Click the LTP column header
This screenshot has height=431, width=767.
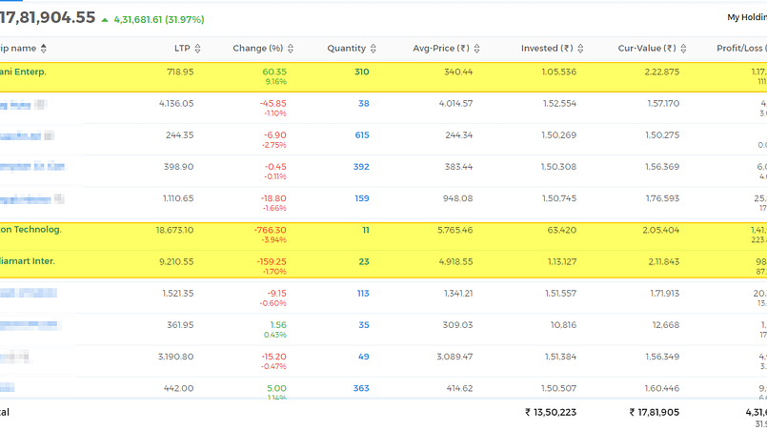point(182,49)
